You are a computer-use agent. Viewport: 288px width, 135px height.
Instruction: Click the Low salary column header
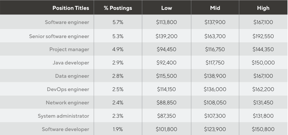point(166,8)
